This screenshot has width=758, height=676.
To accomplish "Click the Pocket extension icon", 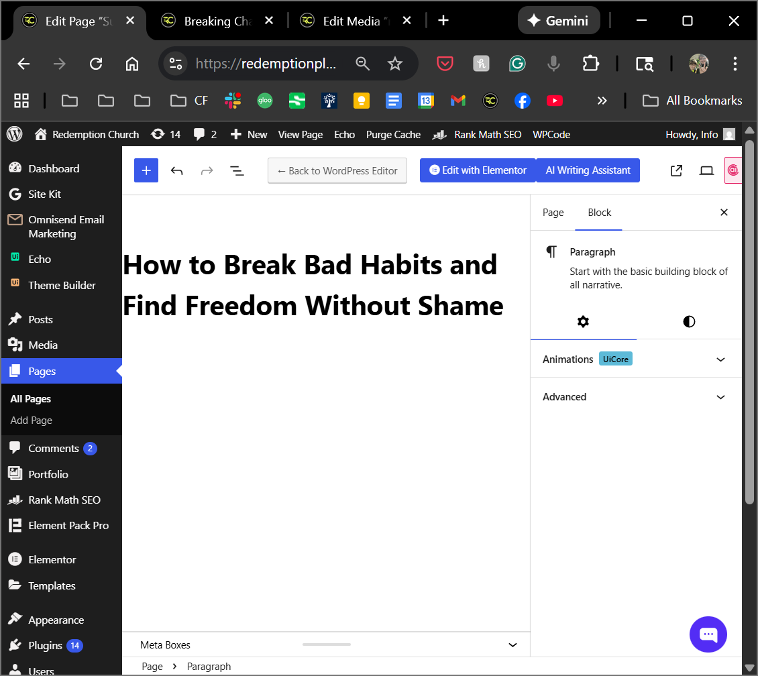I will click(x=444, y=64).
